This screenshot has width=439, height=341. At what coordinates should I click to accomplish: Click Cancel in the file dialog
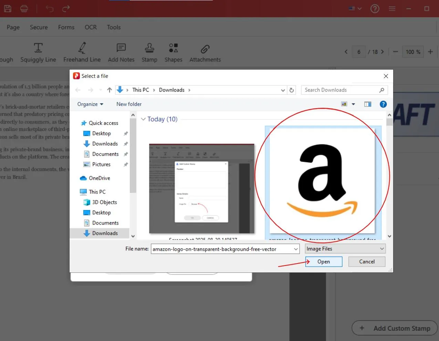pos(367,261)
